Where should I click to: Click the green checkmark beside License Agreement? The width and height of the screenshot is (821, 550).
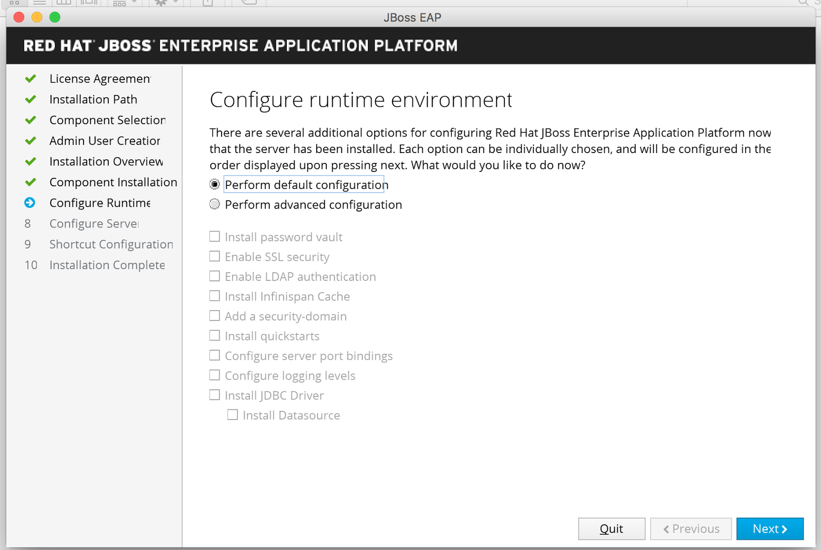pyautogui.click(x=31, y=79)
